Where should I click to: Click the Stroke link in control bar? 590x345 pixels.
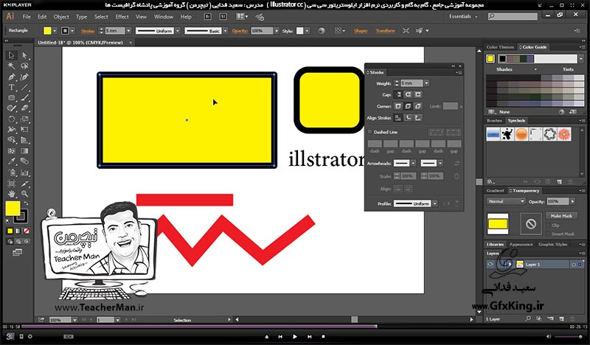coord(88,31)
